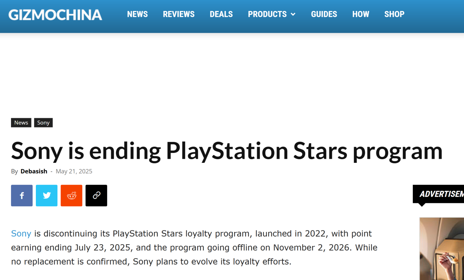Select Deals in the navigation bar
The width and height of the screenshot is (464, 280).
221,14
